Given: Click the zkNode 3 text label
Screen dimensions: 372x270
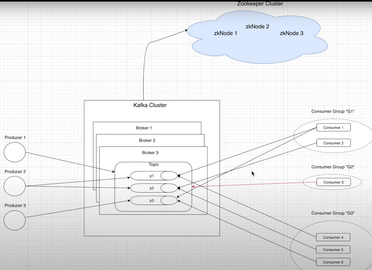Looking at the screenshot, I should pos(292,33).
